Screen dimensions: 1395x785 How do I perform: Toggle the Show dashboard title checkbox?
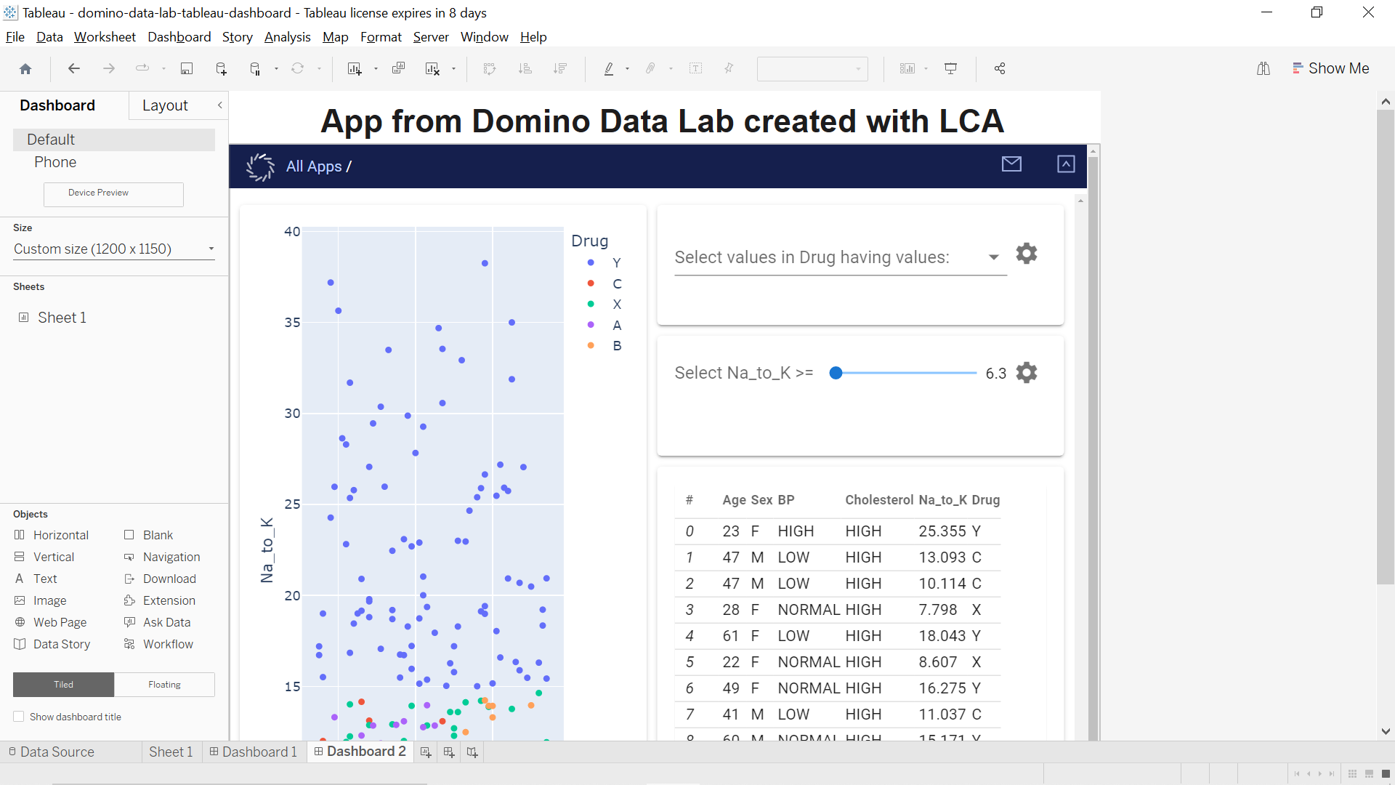19,717
